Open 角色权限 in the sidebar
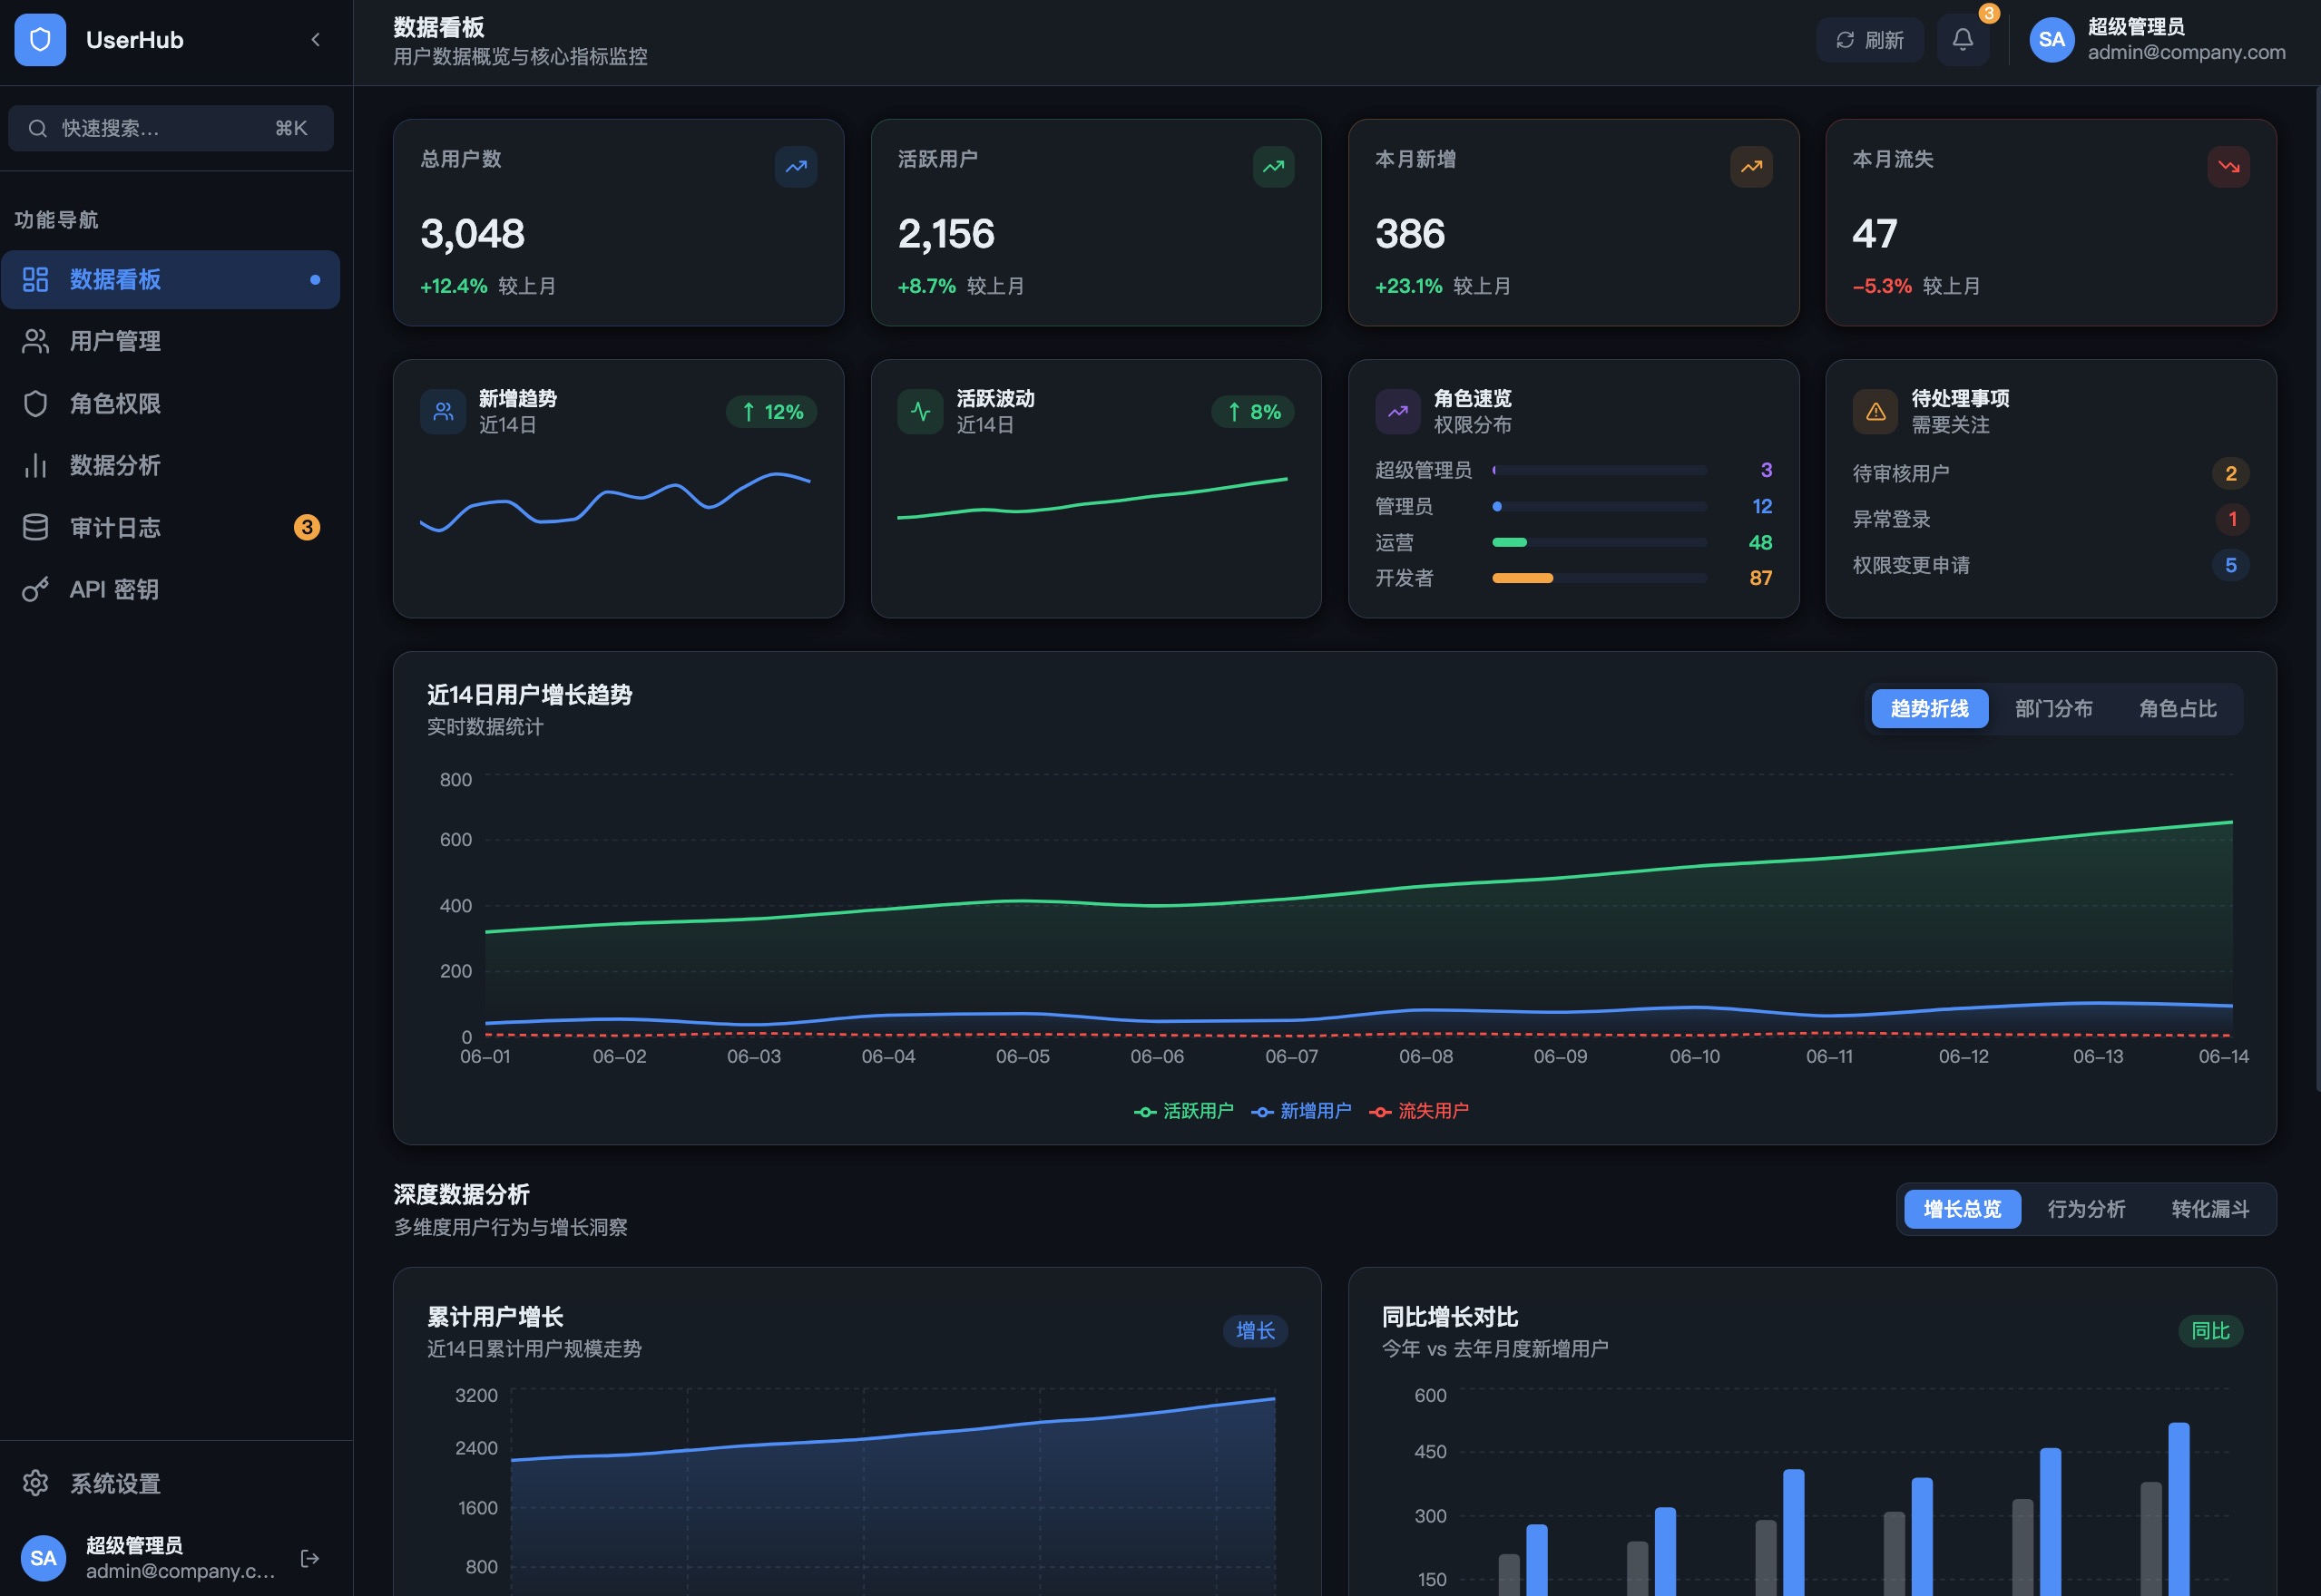 click(x=170, y=404)
